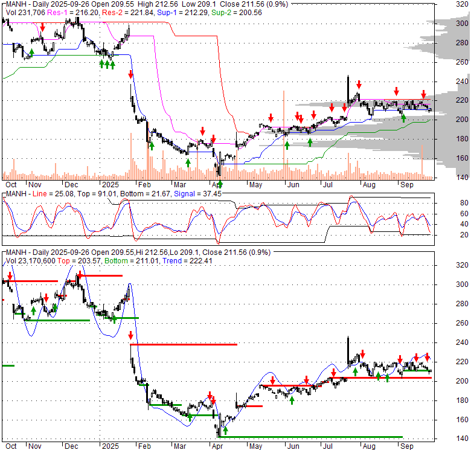
Task: Click the 140 price level on top chart axis
Action: point(462,177)
